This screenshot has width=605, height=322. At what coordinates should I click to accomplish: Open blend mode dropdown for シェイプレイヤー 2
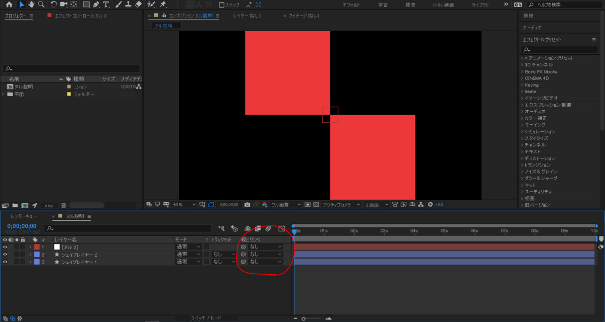[x=188, y=255]
